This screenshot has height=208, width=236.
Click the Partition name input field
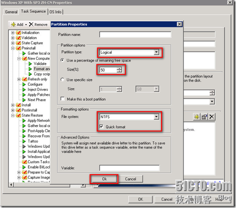coord(135,35)
